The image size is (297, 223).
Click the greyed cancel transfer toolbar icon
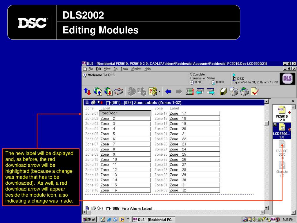142,91
